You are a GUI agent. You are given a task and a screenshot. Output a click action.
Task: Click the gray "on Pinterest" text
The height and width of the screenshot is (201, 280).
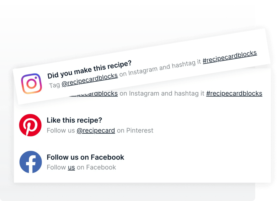point(135,130)
